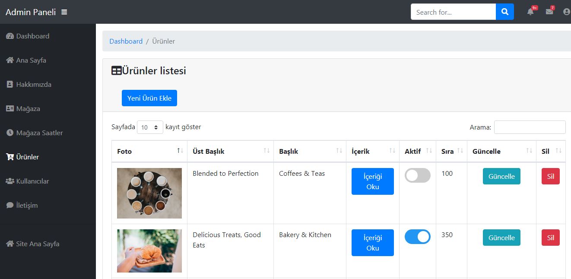The width and height of the screenshot is (571, 279).
Task: Enable the Aktif toggle for Coffees & Teas
Action: point(417,175)
